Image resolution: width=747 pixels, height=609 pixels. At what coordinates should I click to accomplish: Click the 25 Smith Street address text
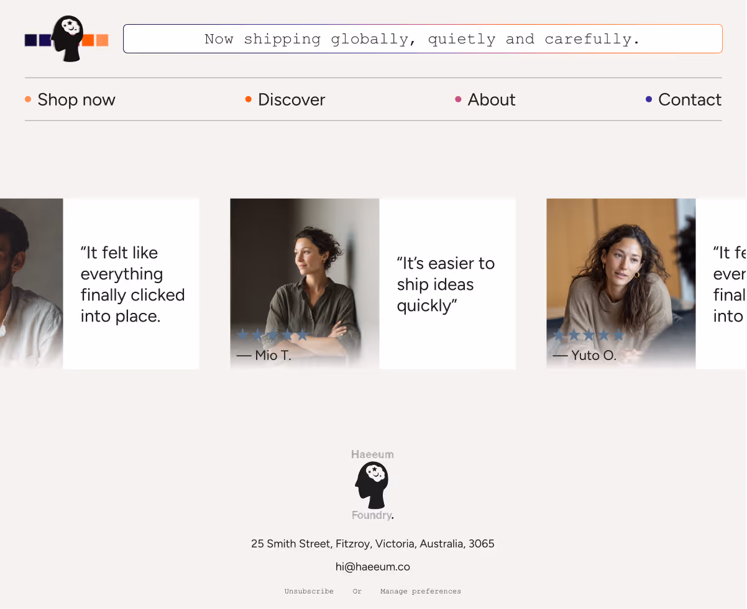372,544
